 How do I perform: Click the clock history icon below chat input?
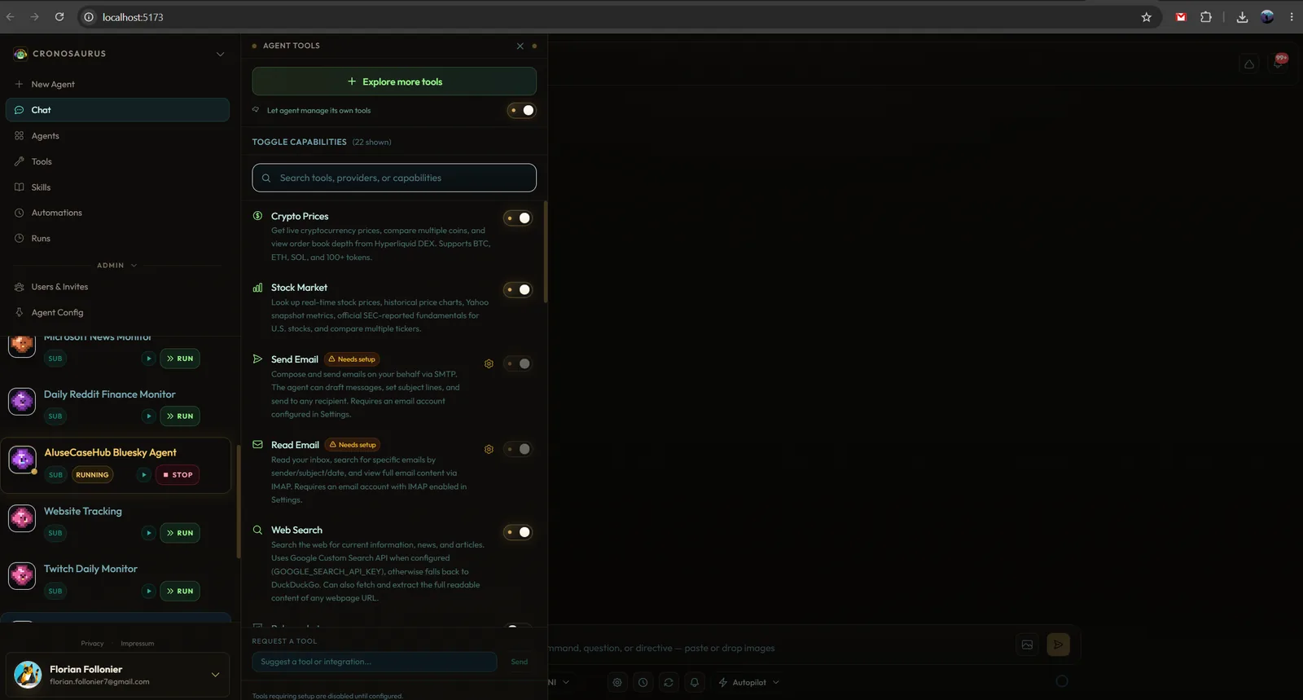click(x=643, y=682)
